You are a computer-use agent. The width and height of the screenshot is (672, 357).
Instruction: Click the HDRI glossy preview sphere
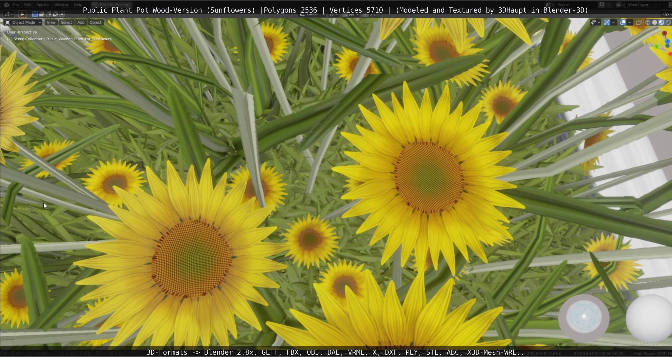pos(584,316)
